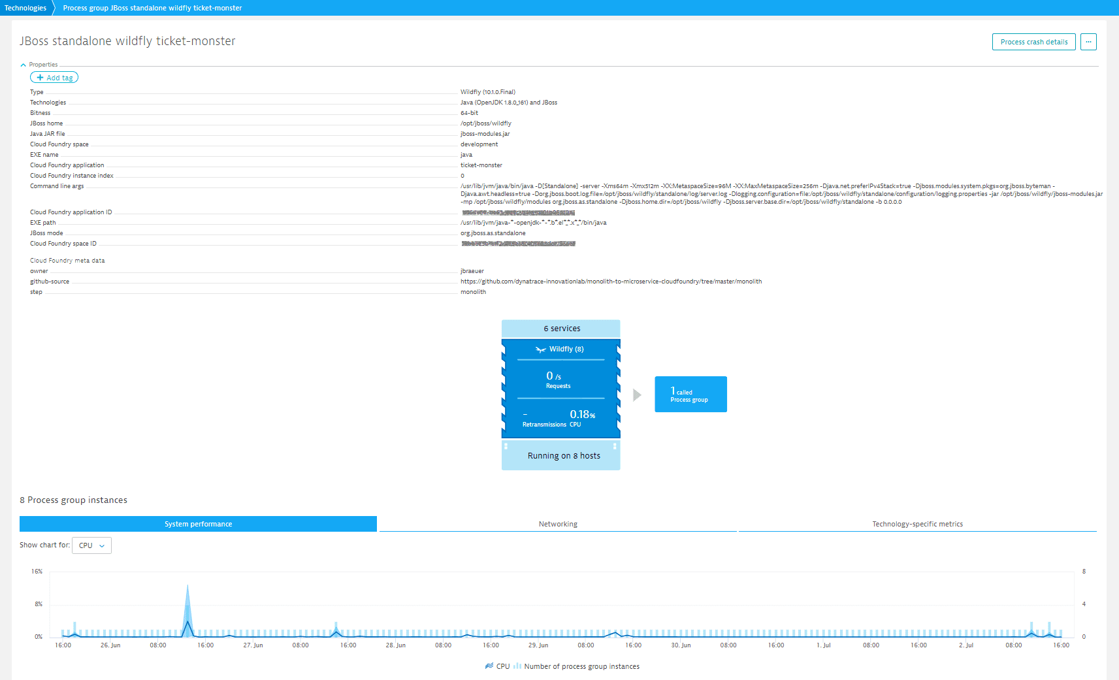
Task: Click the 8 Process group instances heading
Action: point(73,500)
